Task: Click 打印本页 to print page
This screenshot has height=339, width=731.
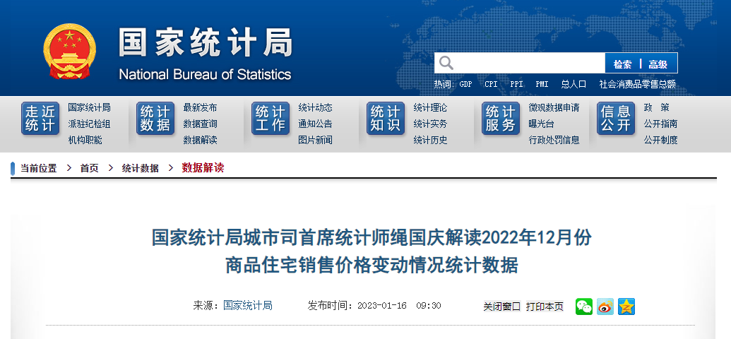Action: coord(545,307)
